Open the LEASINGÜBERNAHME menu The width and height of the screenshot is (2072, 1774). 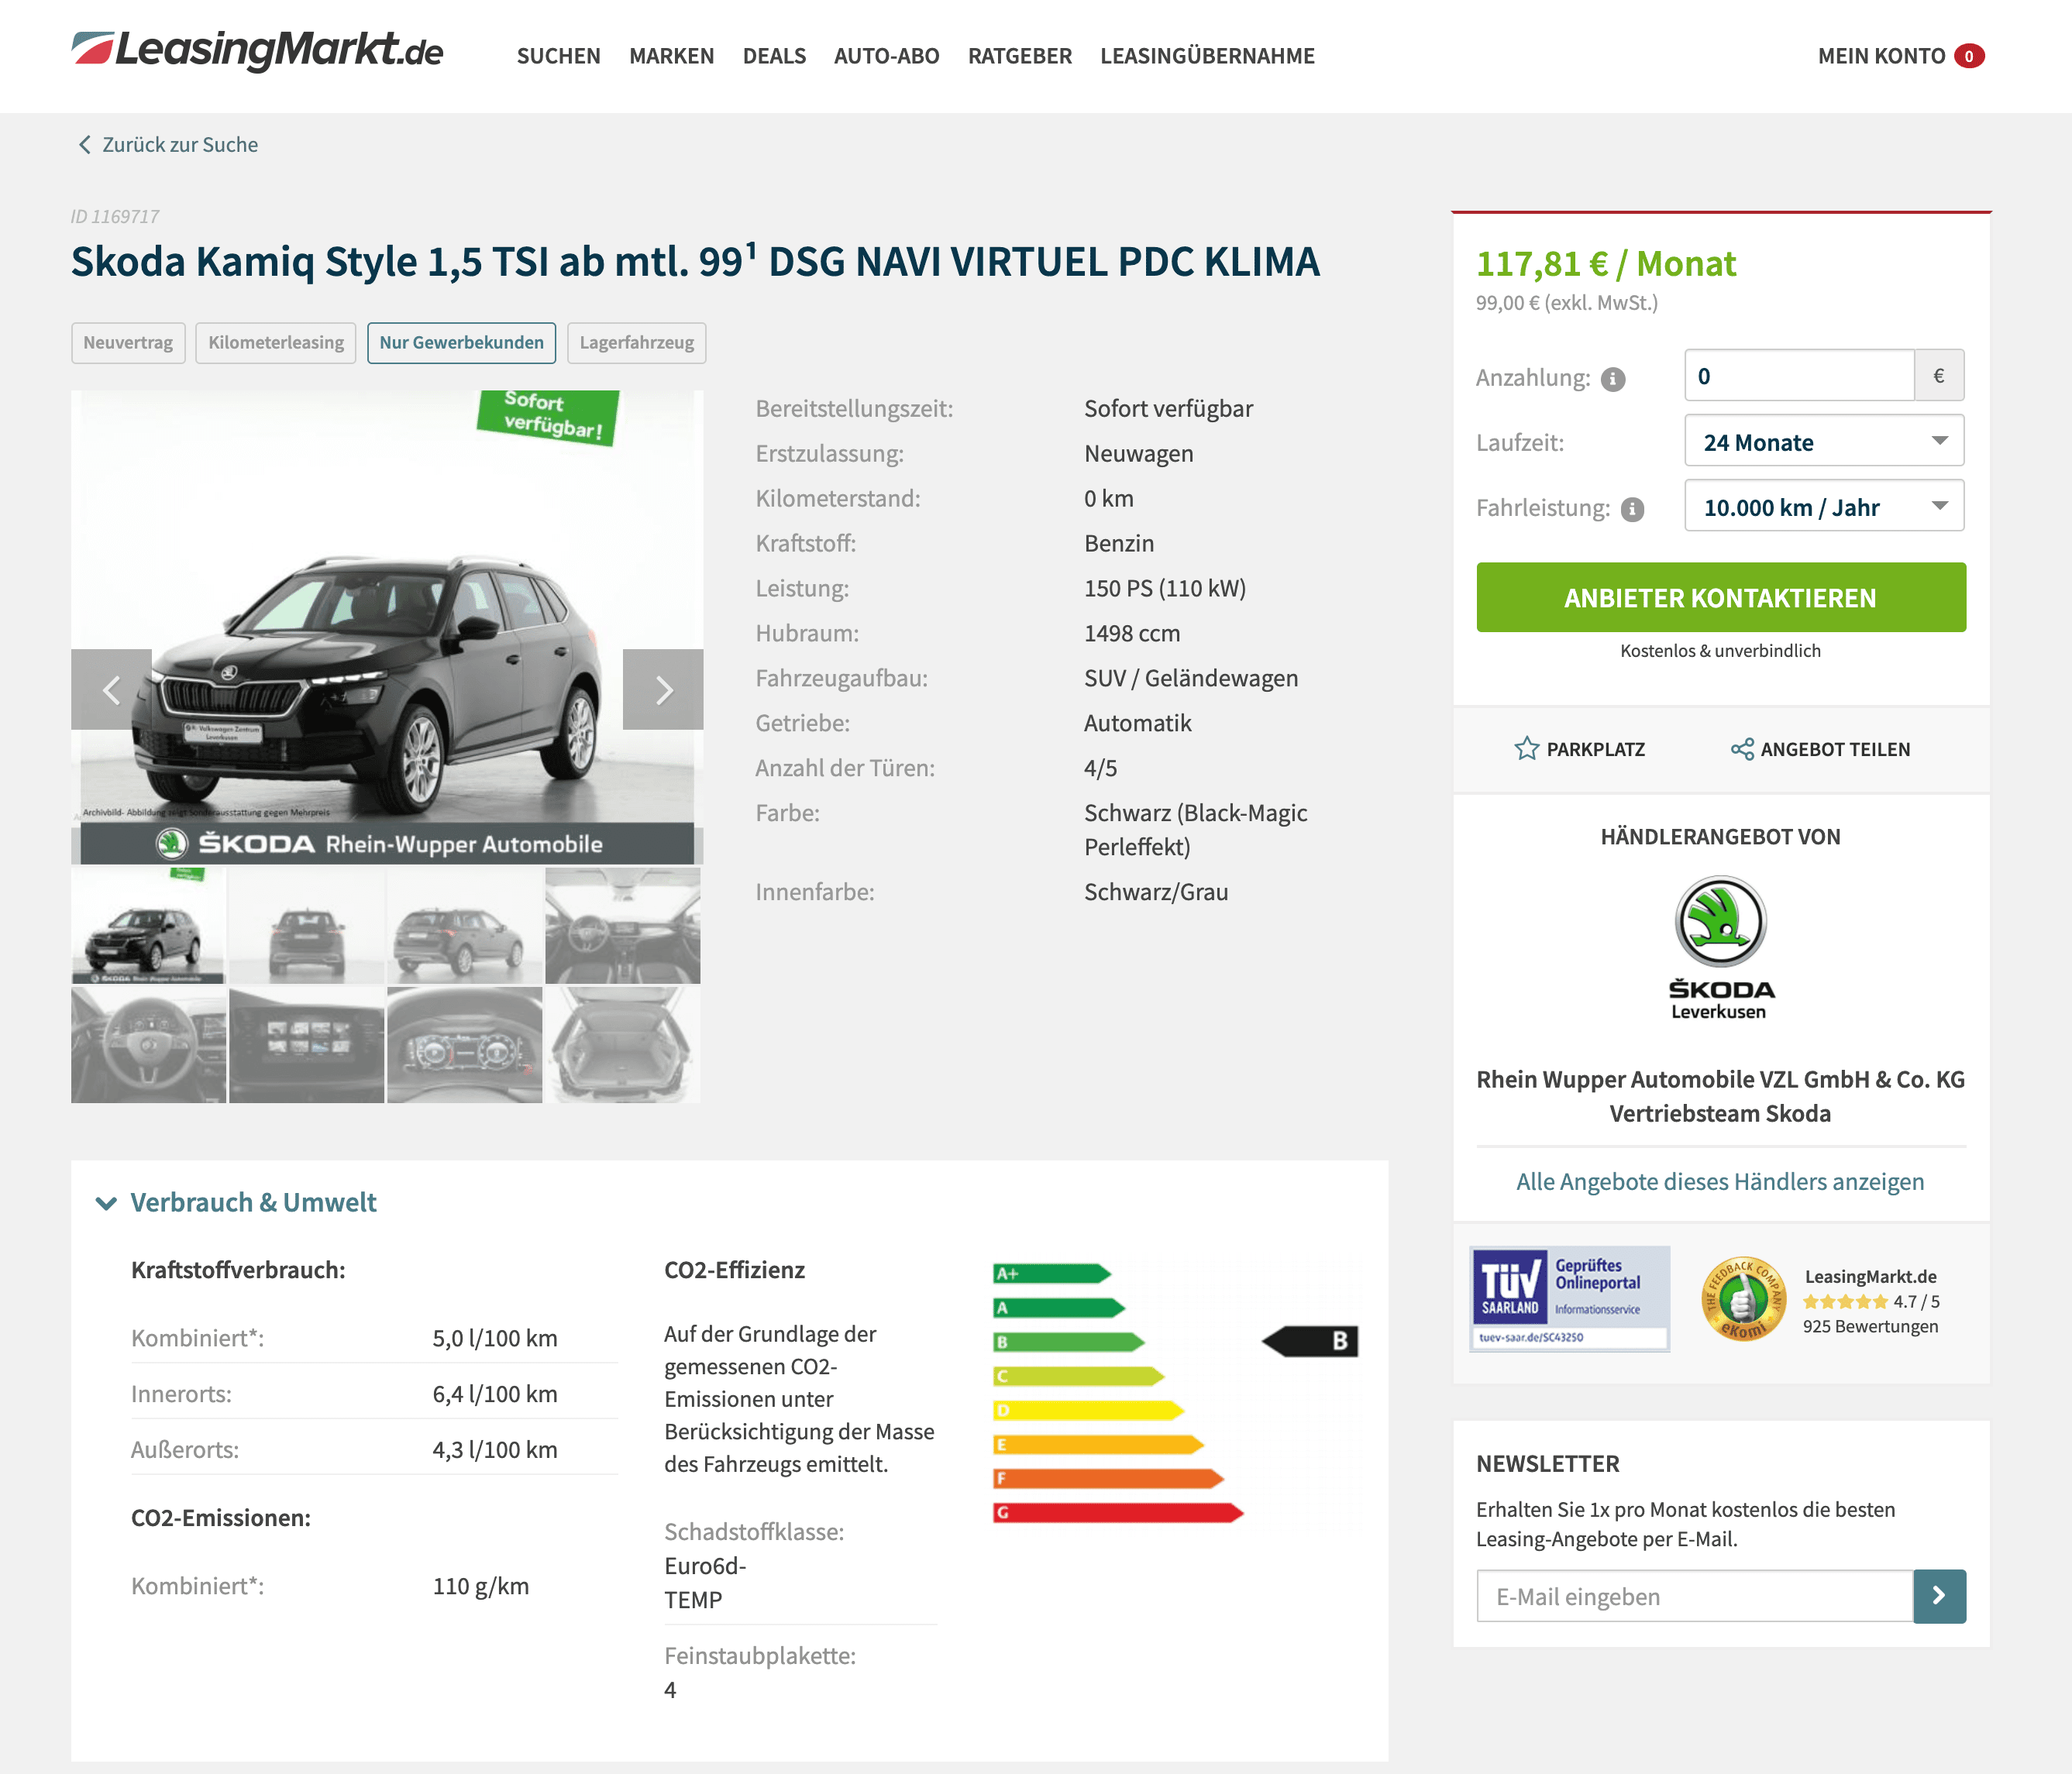click(x=1208, y=56)
